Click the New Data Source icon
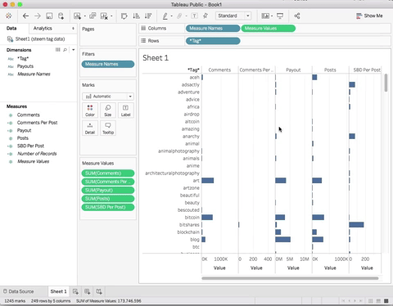 61,16
